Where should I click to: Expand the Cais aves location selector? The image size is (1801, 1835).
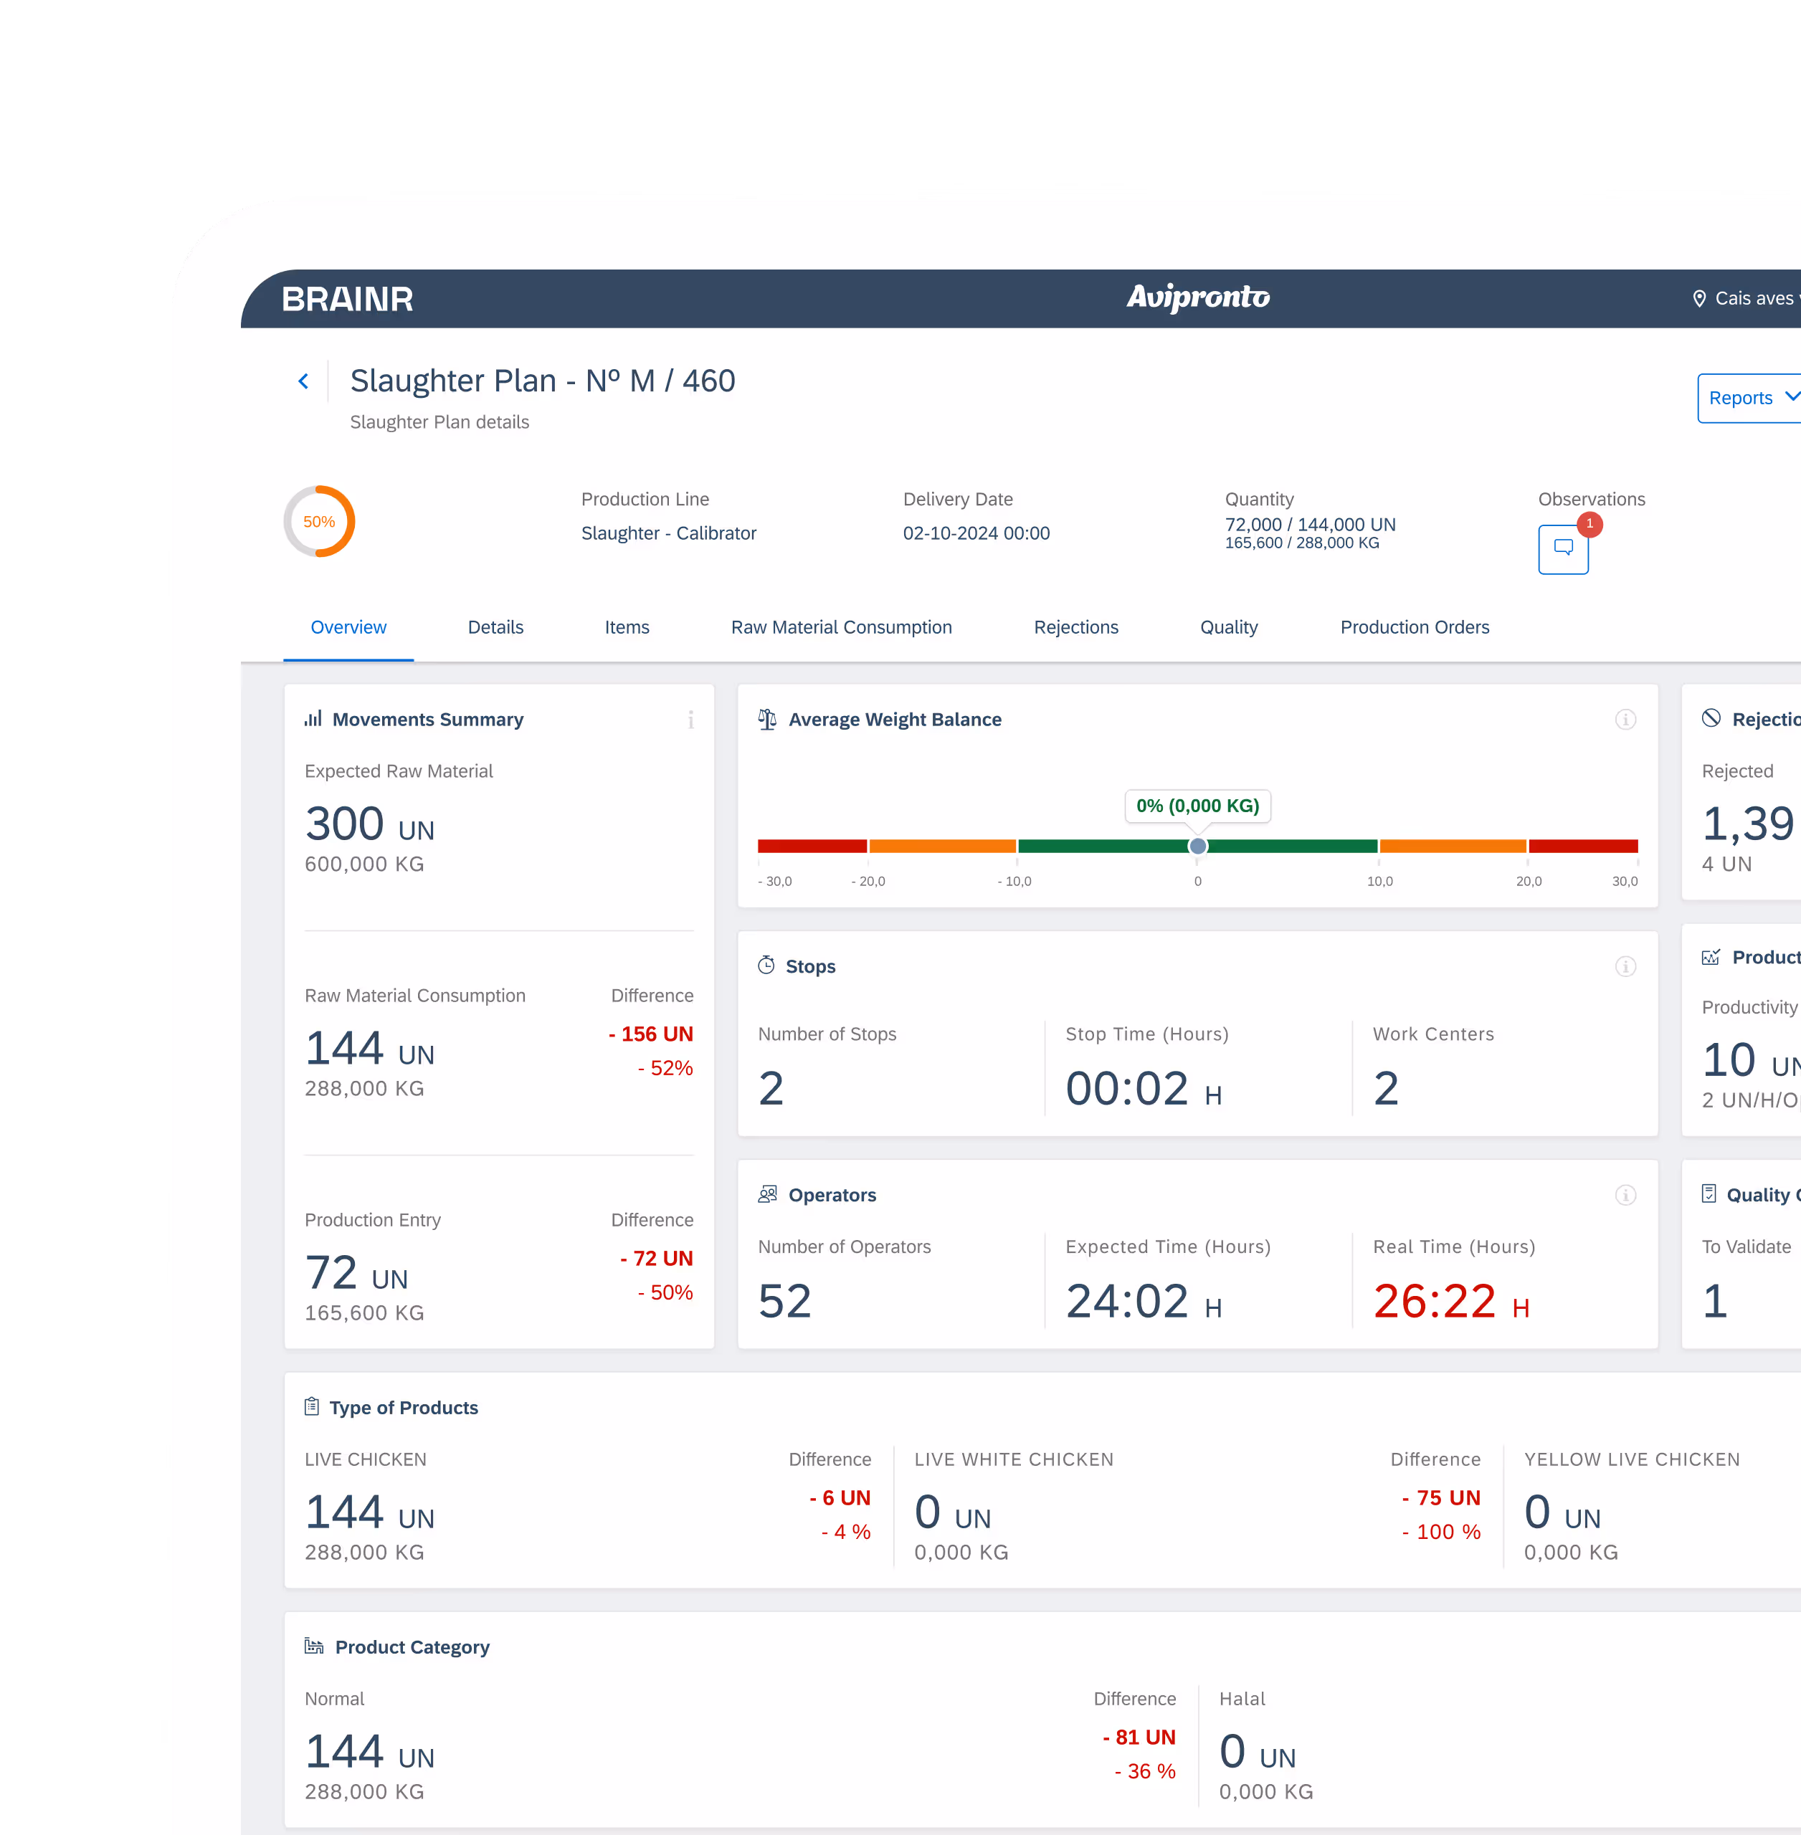(x=1754, y=299)
